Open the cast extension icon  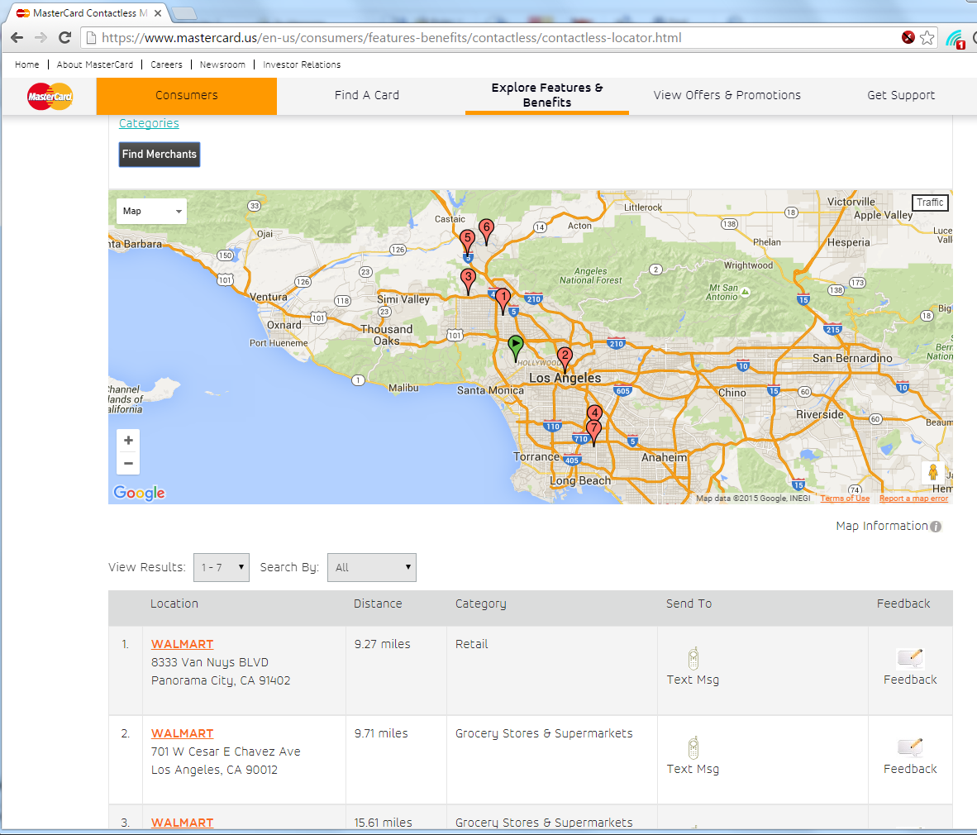pos(955,39)
